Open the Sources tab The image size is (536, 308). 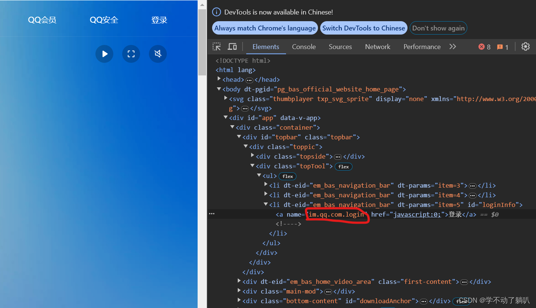pyautogui.click(x=340, y=47)
